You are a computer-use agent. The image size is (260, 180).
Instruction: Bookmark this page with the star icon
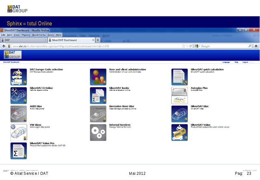point(183,46)
